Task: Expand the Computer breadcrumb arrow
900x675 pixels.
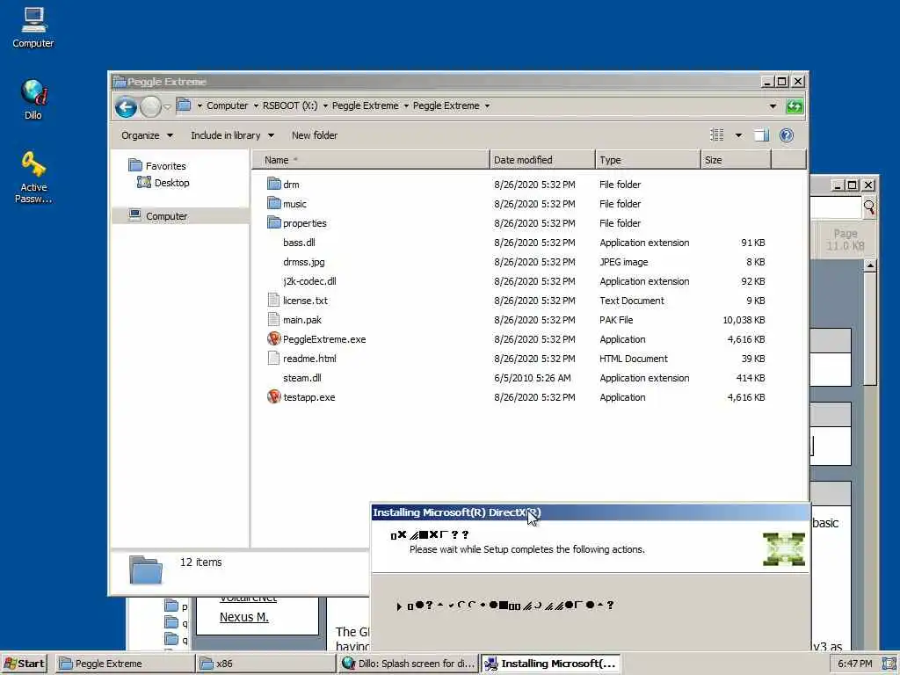Action: click(x=256, y=106)
